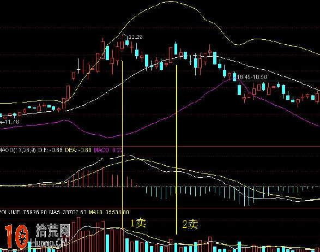Click the 22.29 peak price label
The width and height of the screenshot is (320, 252).
[136, 37]
